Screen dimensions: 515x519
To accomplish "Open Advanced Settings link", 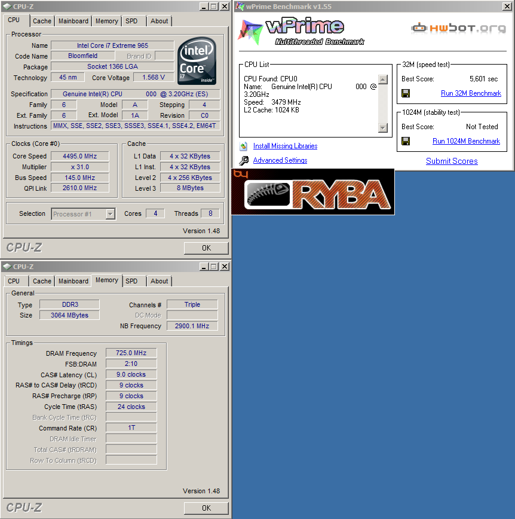I will [280, 160].
